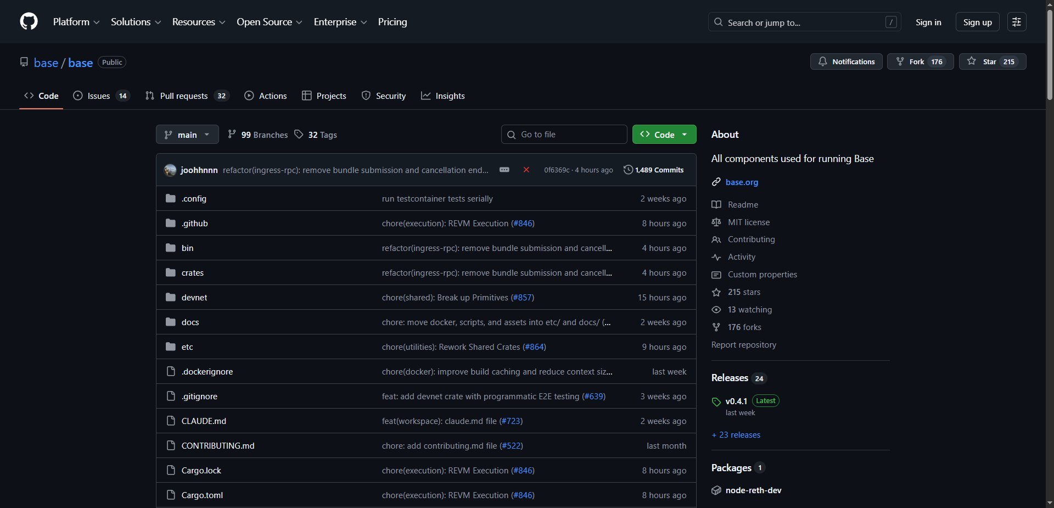Click the Sign in link
Image resolution: width=1054 pixels, height=508 pixels.
click(928, 22)
